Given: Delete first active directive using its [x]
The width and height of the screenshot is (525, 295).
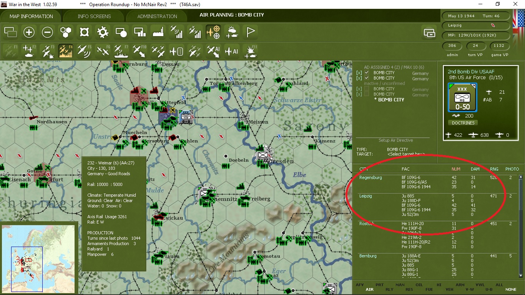Looking at the screenshot, I should click(x=359, y=73).
